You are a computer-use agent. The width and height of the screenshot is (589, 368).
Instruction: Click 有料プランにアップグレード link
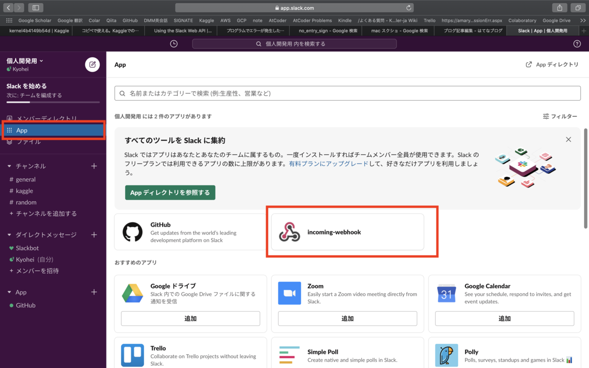[x=328, y=164]
